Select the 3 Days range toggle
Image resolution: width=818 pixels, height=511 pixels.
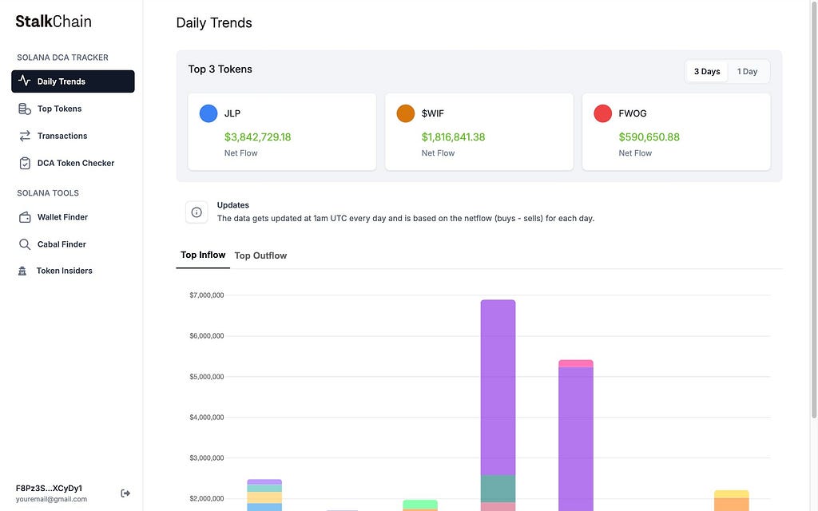pos(706,71)
